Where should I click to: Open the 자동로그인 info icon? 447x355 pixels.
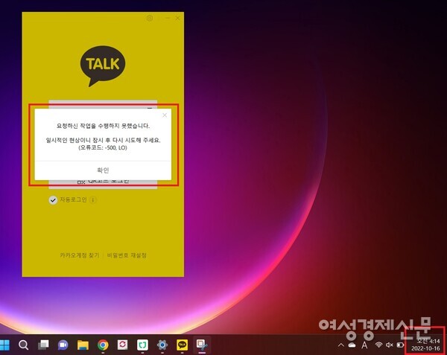click(93, 200)
